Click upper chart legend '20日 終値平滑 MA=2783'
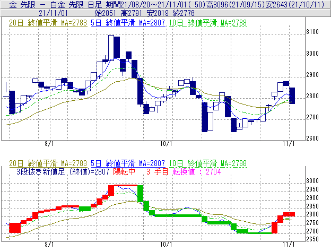 coord(48,23)
